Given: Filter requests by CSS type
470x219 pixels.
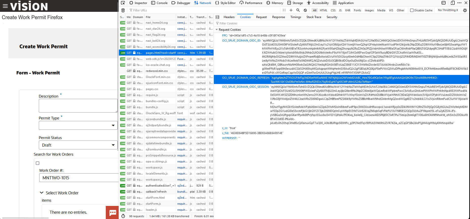Looking at the screenshot, I should point(333,10).
